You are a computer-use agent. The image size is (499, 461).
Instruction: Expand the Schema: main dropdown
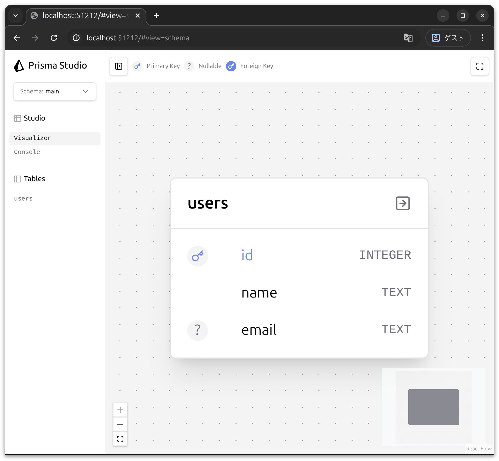[x=55, y=92]
